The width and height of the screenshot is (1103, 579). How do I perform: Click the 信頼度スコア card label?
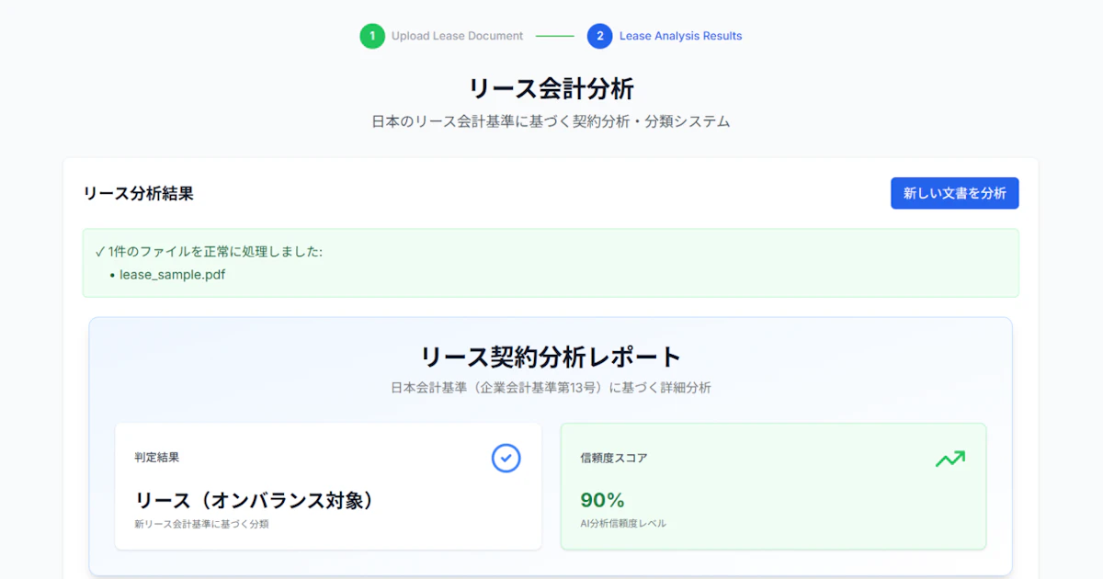click(x=614, y=458)
